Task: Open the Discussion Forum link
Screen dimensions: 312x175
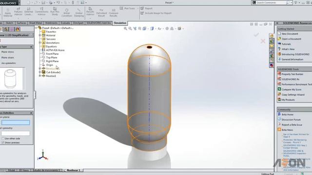Action: (x=291, y=120)
